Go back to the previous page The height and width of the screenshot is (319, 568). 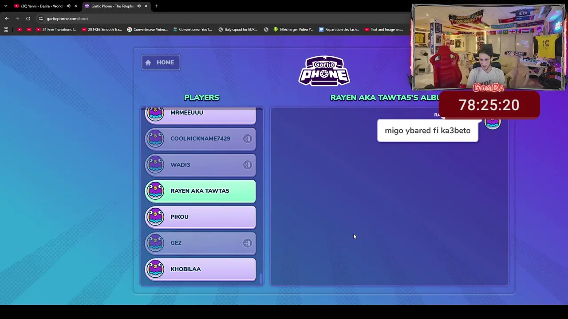point(7,19)
